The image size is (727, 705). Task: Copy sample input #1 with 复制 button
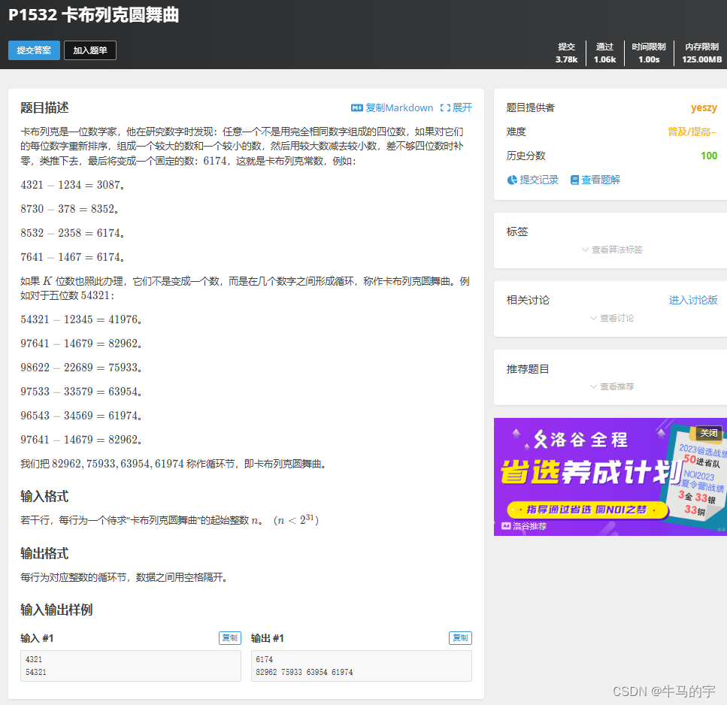coord(229,638)
